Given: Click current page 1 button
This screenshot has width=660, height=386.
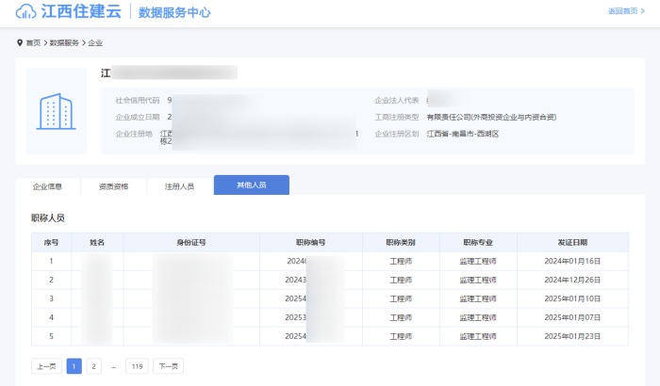Looking at the screenshot, I should [74, 366].
